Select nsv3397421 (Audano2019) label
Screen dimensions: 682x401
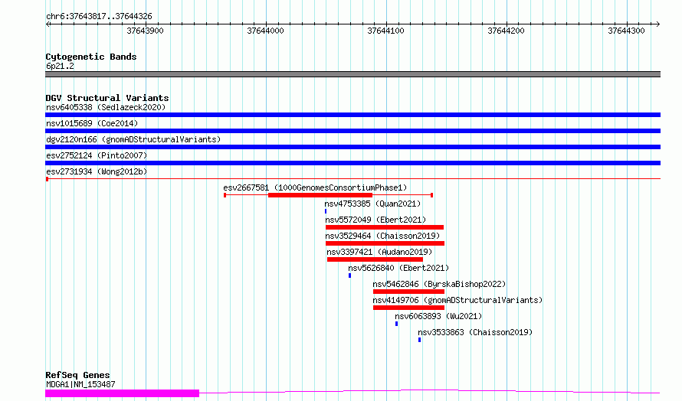click(x=379, y=252)
